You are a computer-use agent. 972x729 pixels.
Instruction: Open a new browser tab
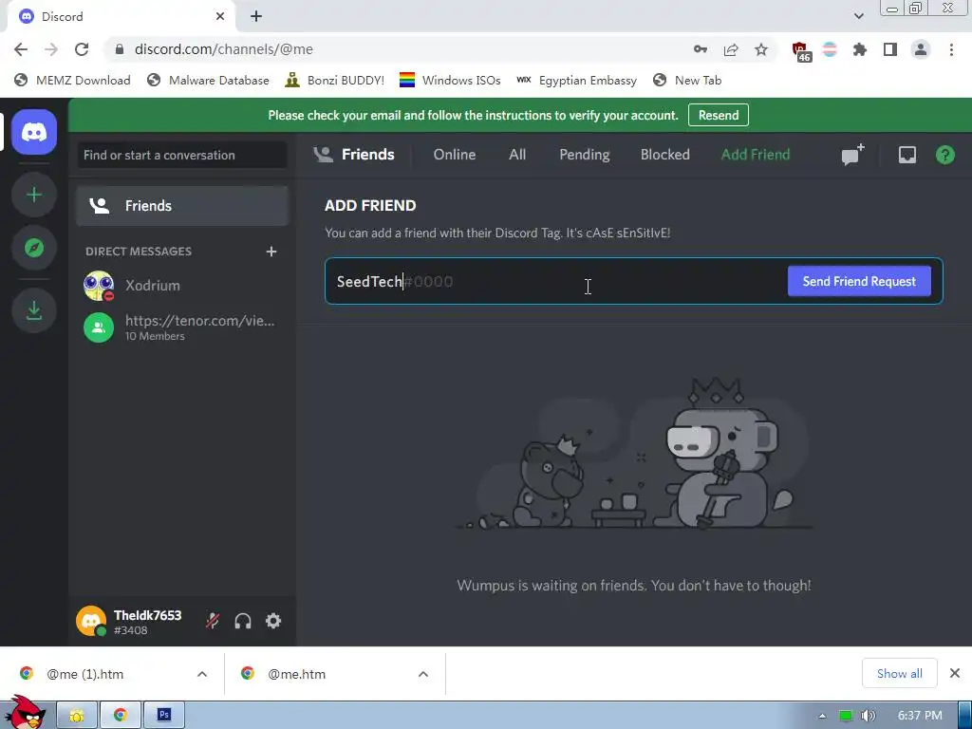256,17
